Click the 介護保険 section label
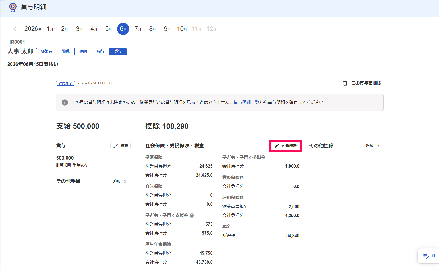439x271 pixels. [x=154, y=186]
